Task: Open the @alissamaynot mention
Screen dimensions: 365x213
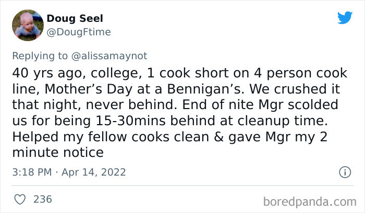Action: [109, 56]
